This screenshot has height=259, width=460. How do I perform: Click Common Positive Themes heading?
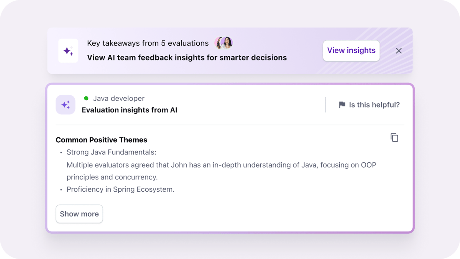coord(102,140)
